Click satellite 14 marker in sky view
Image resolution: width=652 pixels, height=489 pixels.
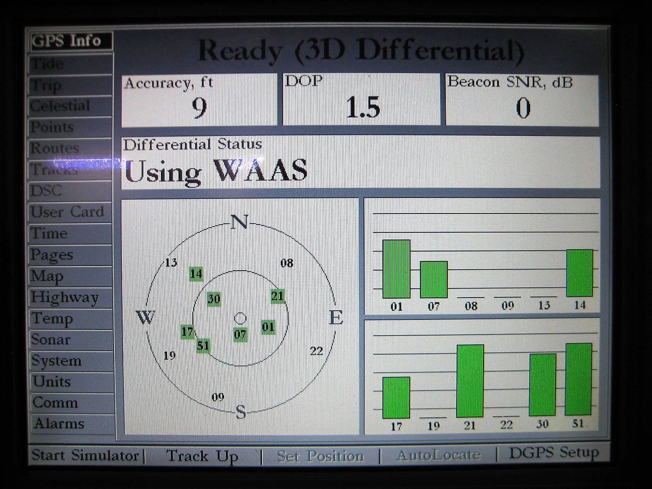[x=196, y=274]
